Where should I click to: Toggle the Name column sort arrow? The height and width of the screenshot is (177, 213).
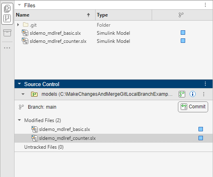pyautogui.click(x=88, y=15)
